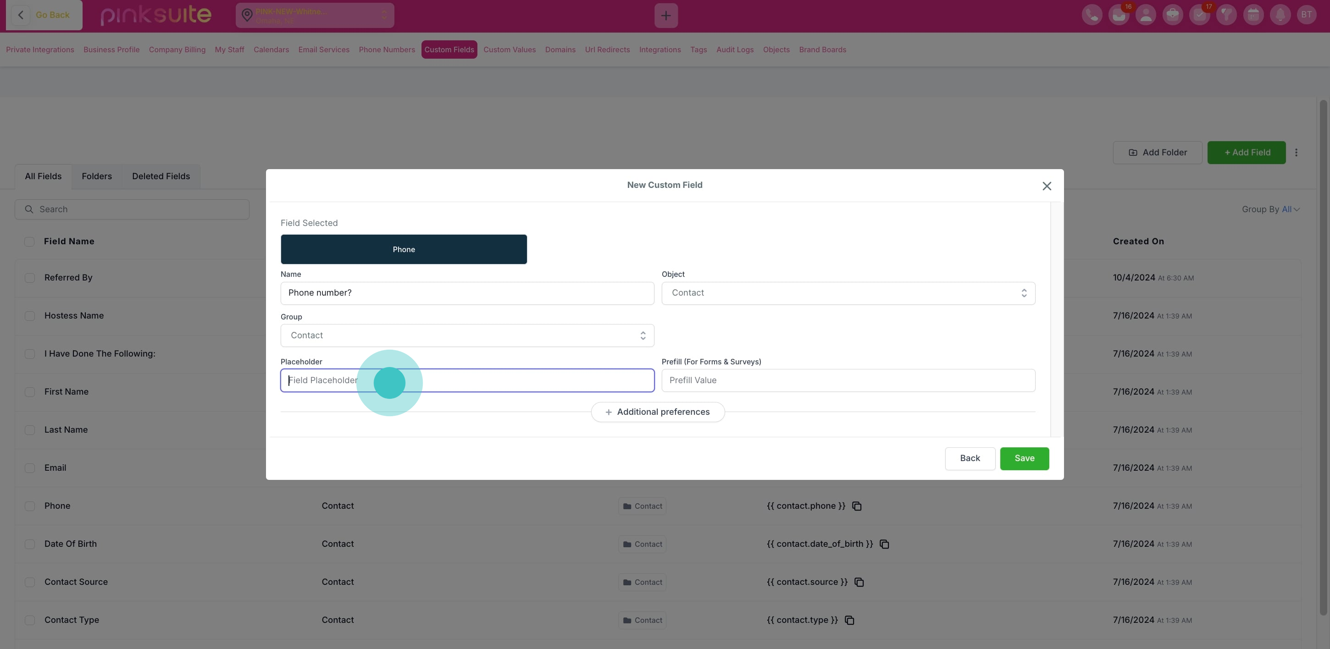Select all via Field Name header checkbox
Viewport: 1330px width, 649px height.
click(29, 242)
